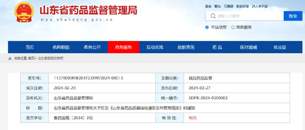Image resolution: width=305 pixels, height=130 pixels.
Task: Click the 成文日期 value 2024-02-20
Action: 65,88
